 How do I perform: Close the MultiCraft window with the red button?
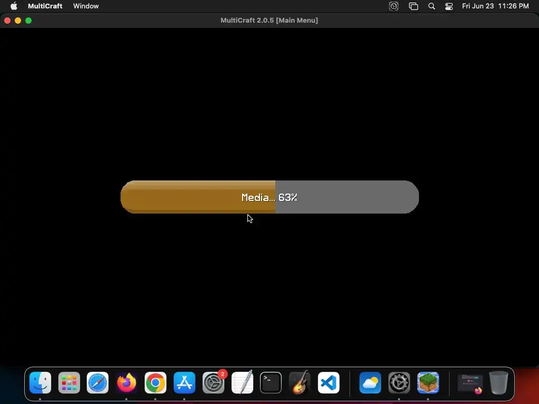(7, 21)
